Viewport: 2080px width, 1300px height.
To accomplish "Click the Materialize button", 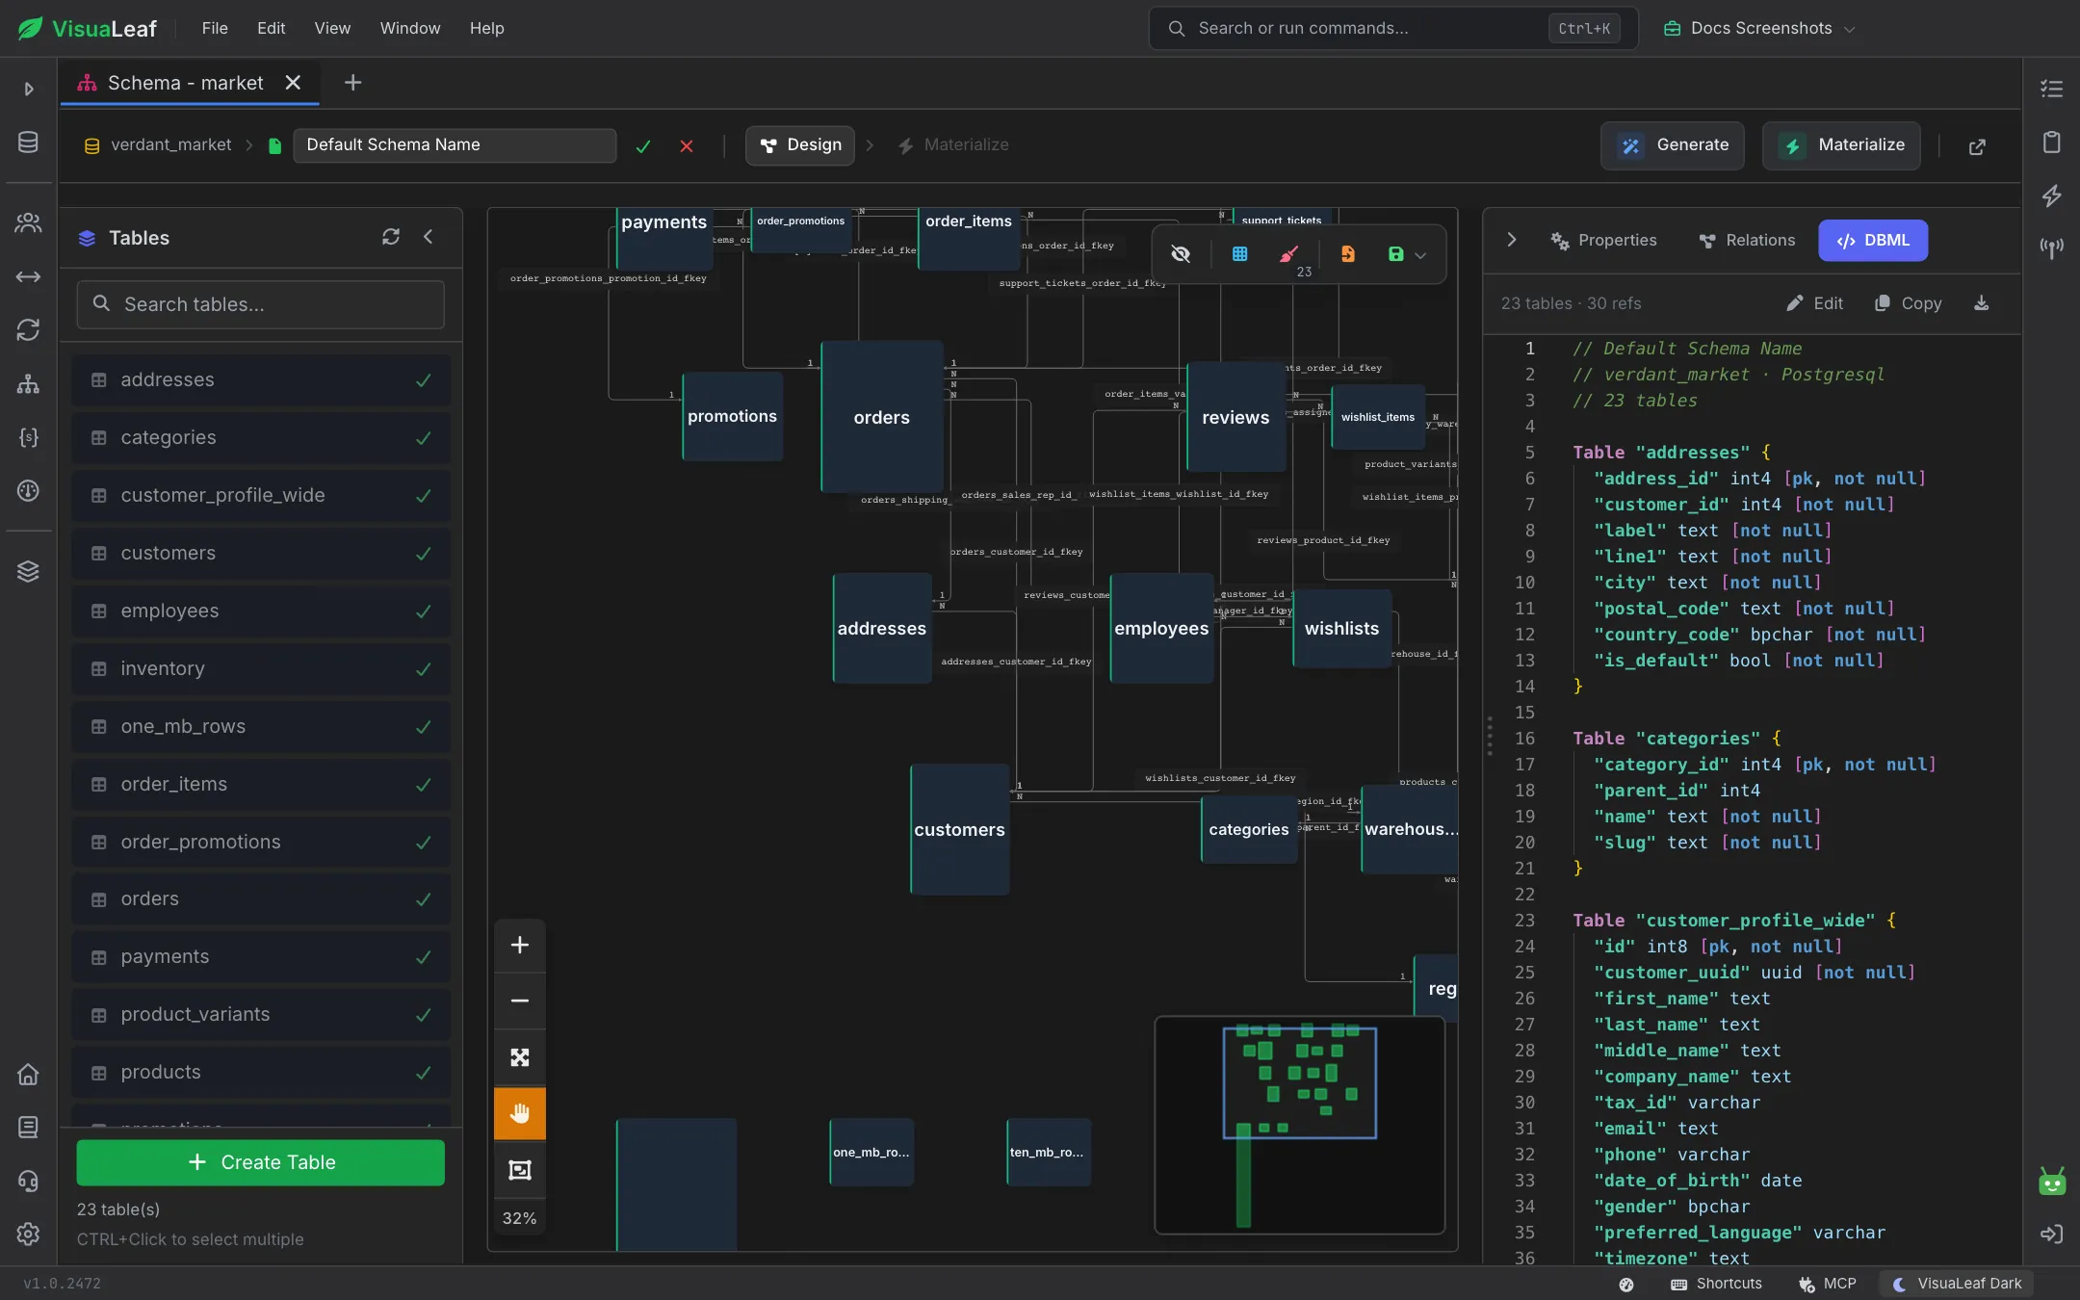I will pos(1841,145).
